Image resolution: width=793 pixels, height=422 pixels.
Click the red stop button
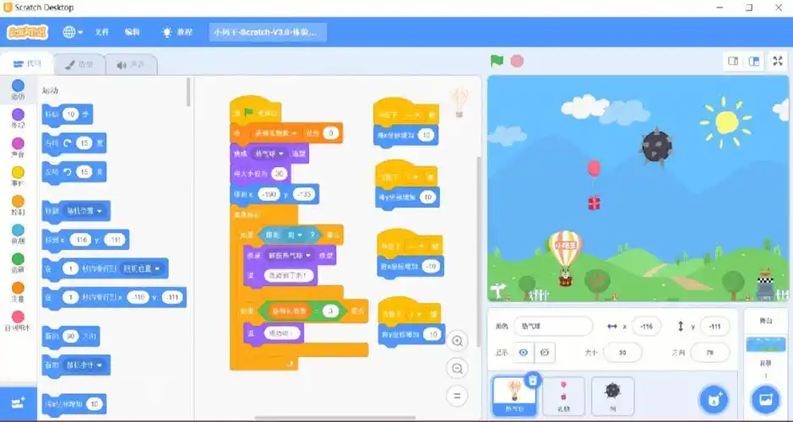(517, 61)
